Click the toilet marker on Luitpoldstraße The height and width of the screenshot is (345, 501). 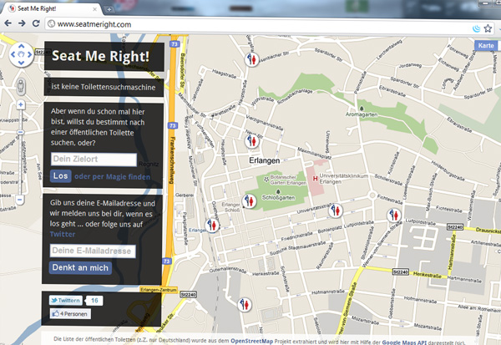click(393, 215)
